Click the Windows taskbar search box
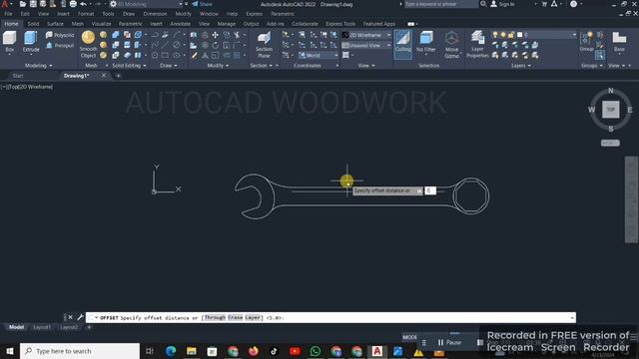Screen dimensions: 639x359 click(x=80, y=351)
